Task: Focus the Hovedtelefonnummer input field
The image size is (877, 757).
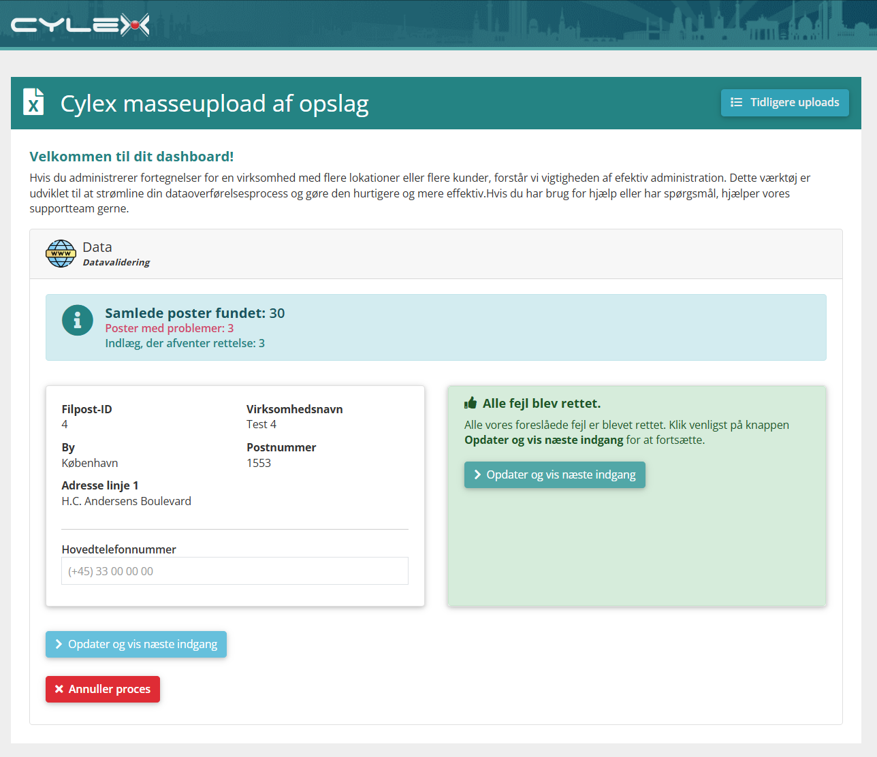Action: point(235,570)
